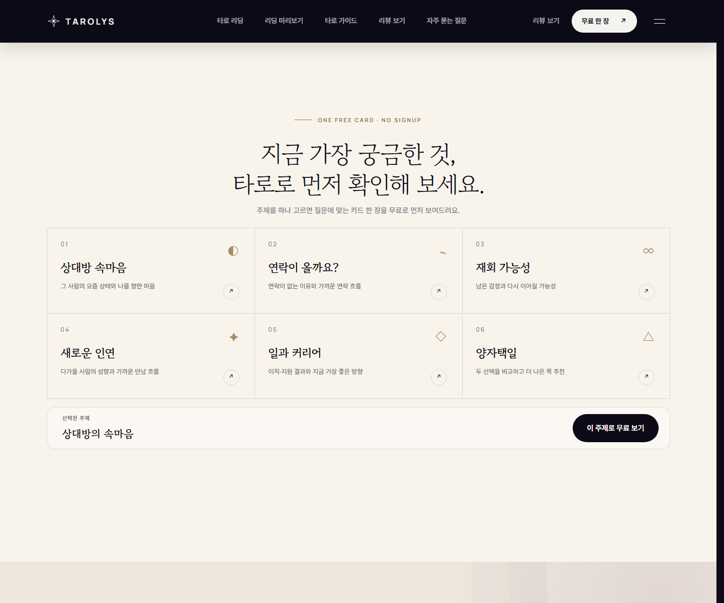
Task: Click the TAROLYS star logo icon
Action: coord(54,21)
